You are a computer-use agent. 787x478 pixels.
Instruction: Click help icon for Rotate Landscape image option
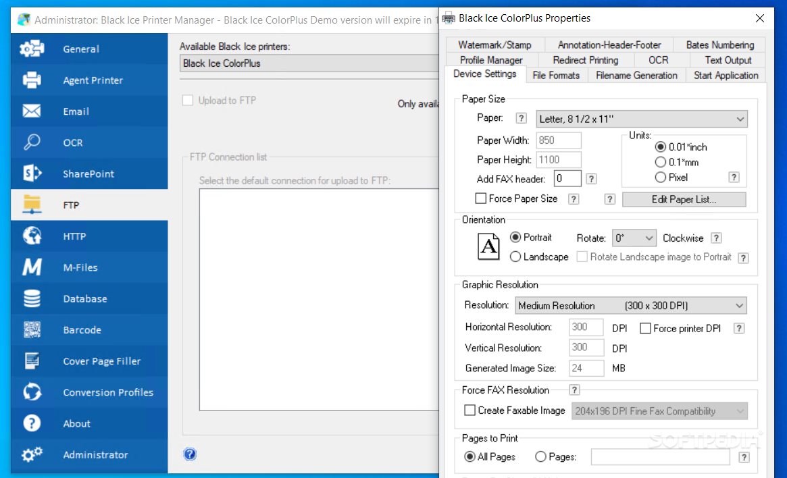coord(743,258)
